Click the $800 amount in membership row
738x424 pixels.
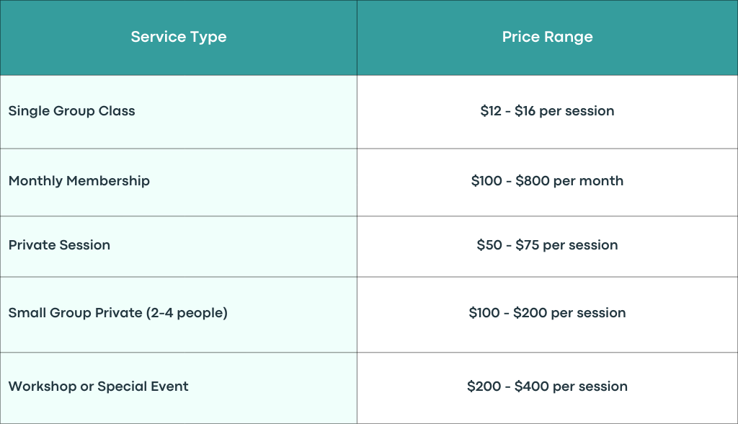[533, 181]
